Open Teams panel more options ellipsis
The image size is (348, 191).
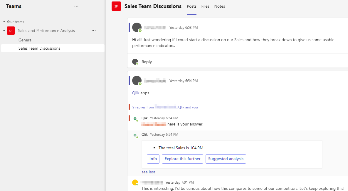click(x=76, y=6)
